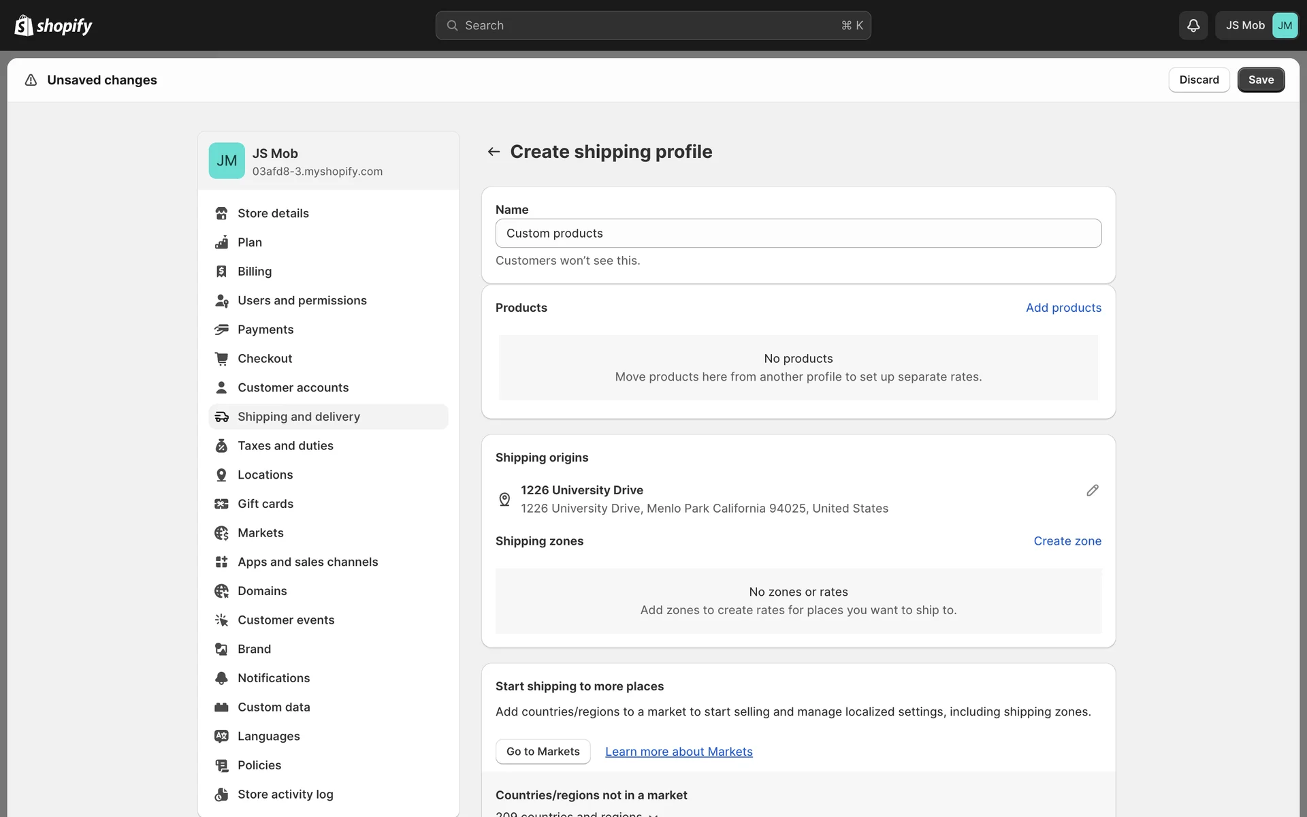Click the Gift cards icon in the sidebar
This screenshot has width=1307, height=817.
(221, 504)
